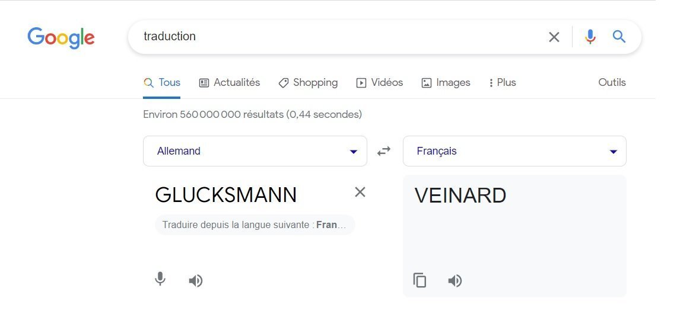The image size is (696, 311).
Task: Clear the GLUCKSMANN source text
Action: click(x=360, y=192)
